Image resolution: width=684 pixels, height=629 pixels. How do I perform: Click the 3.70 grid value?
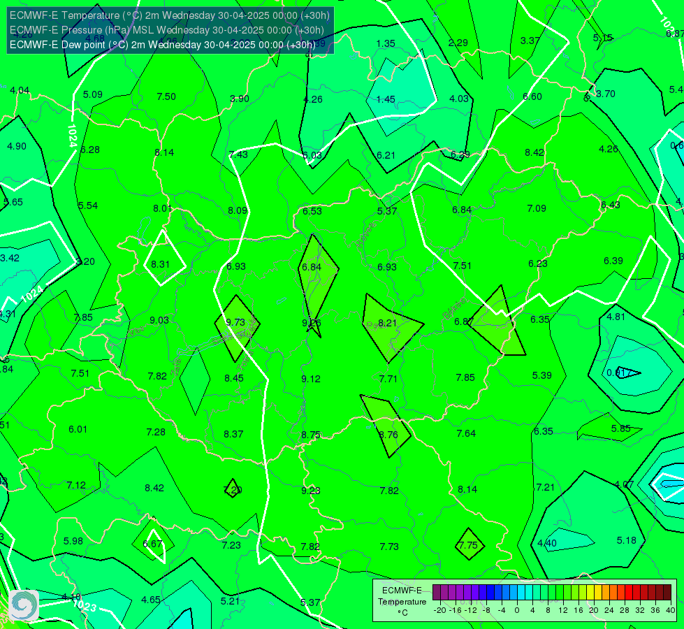(x=606, y=94)
